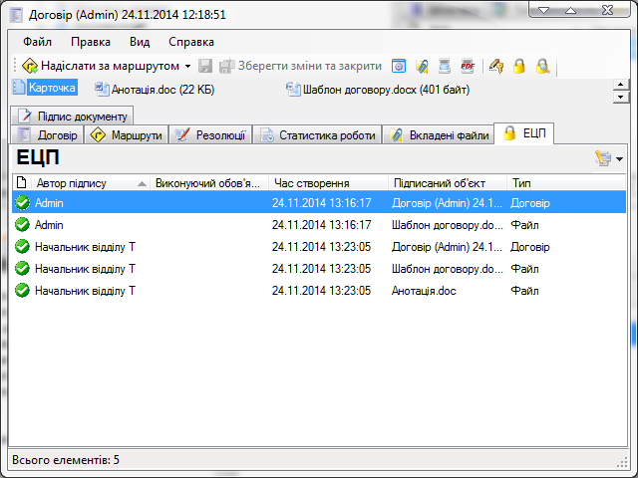This screenshot has height=478, width=638.
Task: Switch to the Статистика роботи tab
Action: [317, 135]
